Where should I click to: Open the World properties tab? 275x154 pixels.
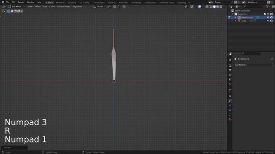[x=230, y=84]
